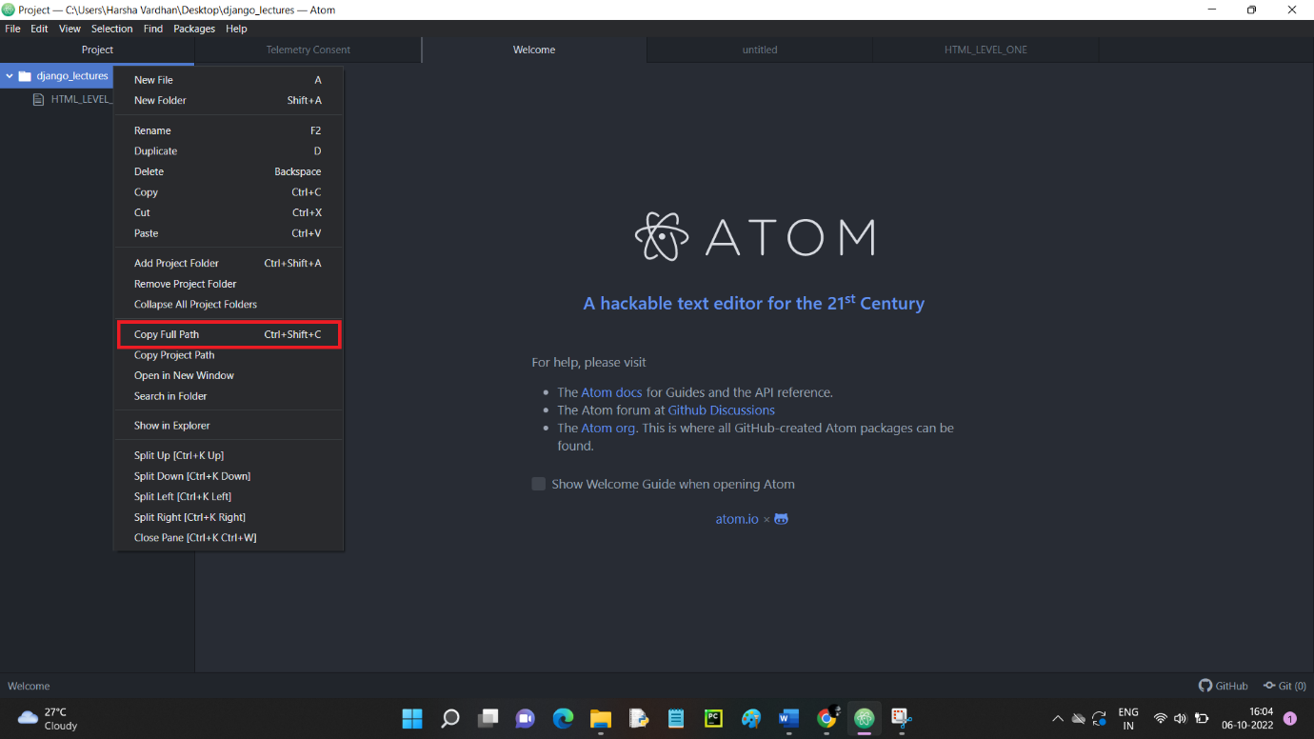The width and height of the screenshot is (1314, 739).
Task: Open the Packages menu
Action: [x=194, y=29]
